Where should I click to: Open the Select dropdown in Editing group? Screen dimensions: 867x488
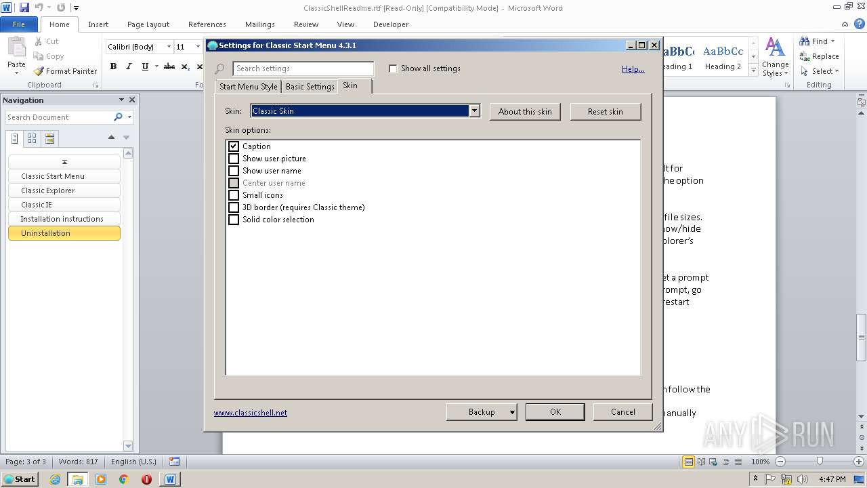820,71
